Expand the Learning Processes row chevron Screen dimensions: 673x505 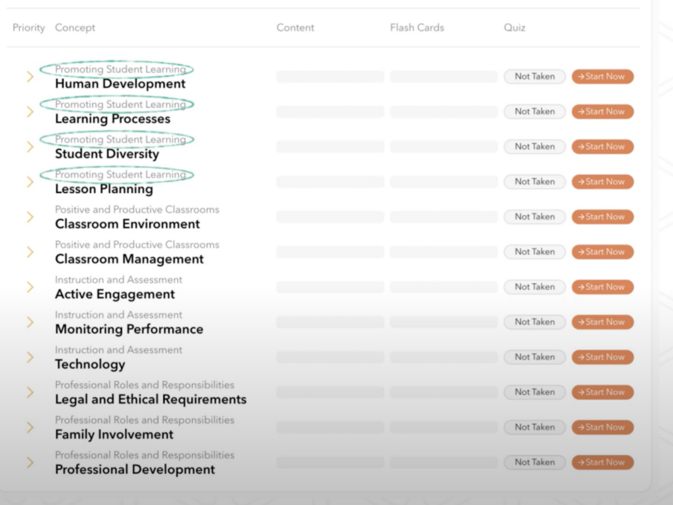(x=30, y=112)
